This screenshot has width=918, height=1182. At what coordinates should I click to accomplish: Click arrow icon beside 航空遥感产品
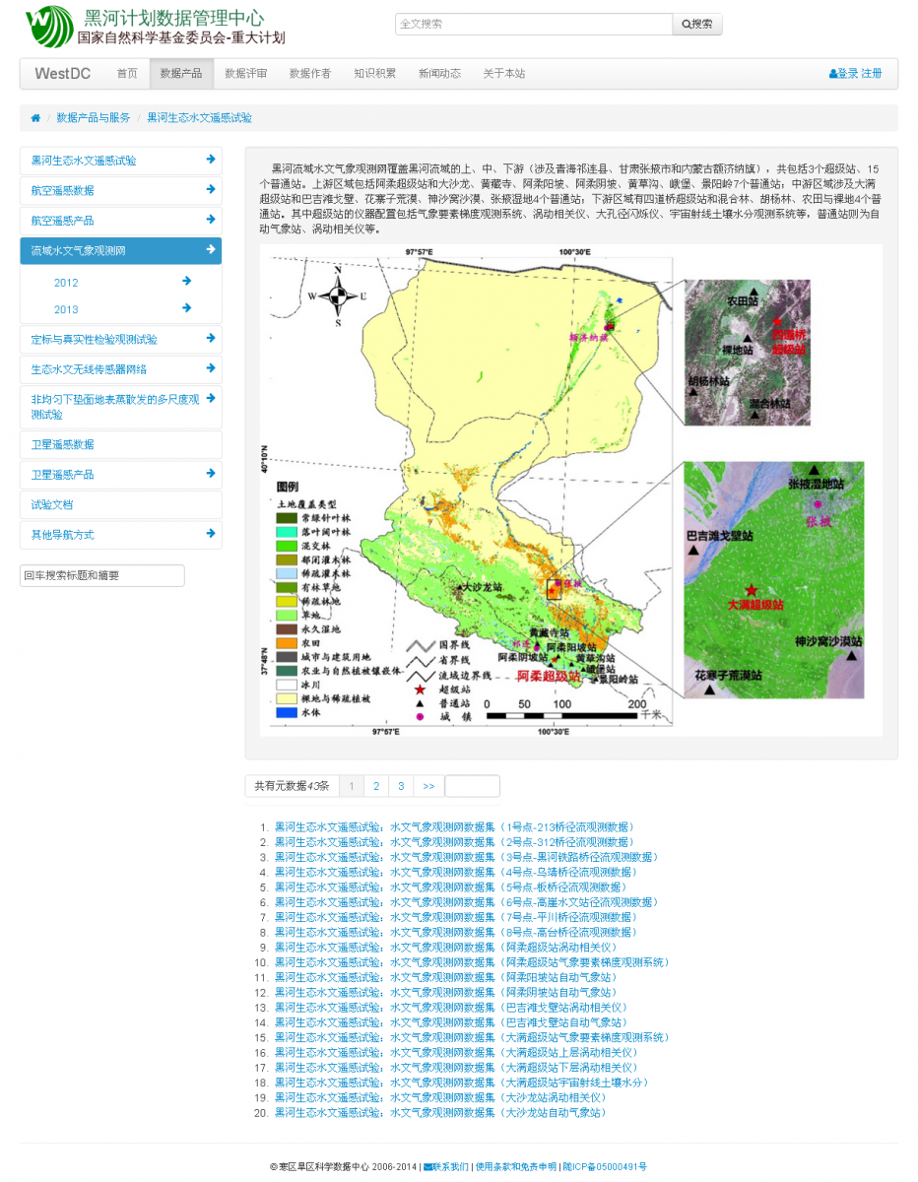point(211,220)
